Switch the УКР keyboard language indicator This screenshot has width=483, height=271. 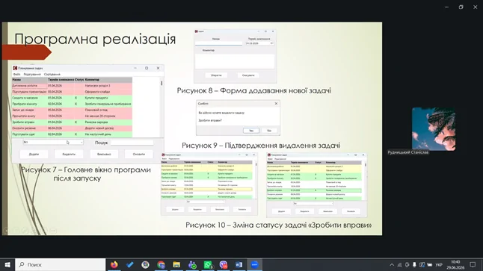[x=439, y=265]
